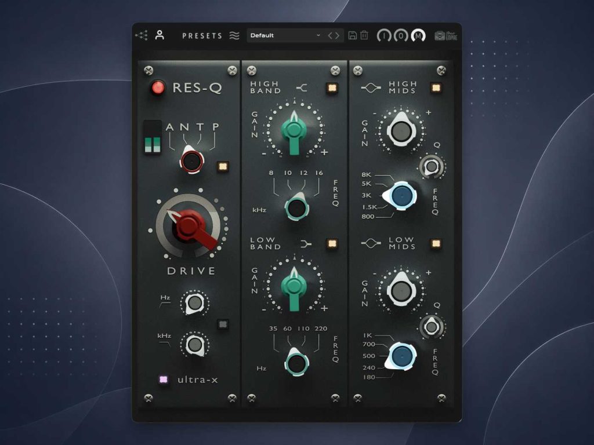Screen dimensions: 594x445
Task: Open the user account icon
Action: [x=160, y=35]
